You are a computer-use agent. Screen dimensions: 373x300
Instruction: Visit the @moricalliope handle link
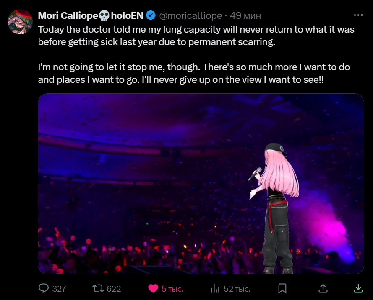click(x=191, y=16)
